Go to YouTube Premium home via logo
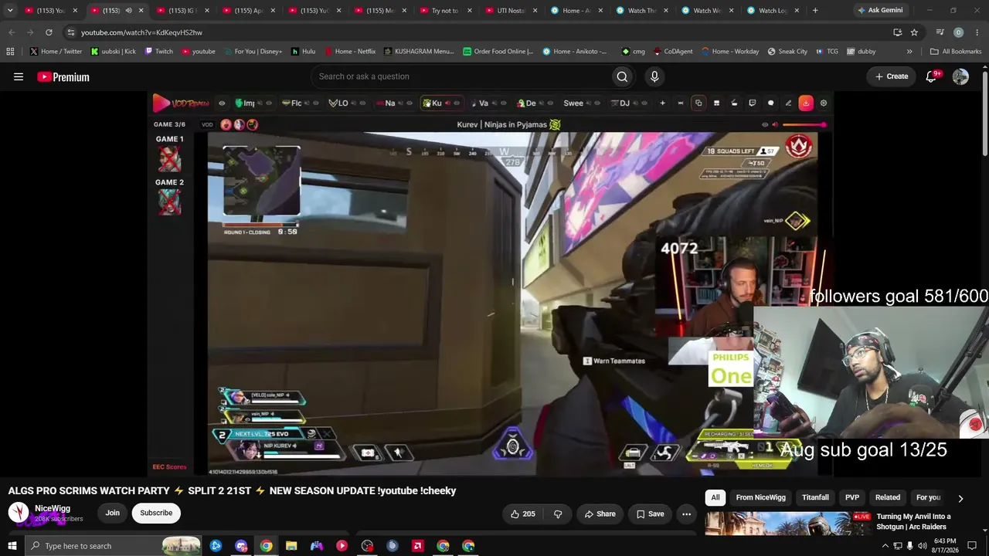 point(63,76)
